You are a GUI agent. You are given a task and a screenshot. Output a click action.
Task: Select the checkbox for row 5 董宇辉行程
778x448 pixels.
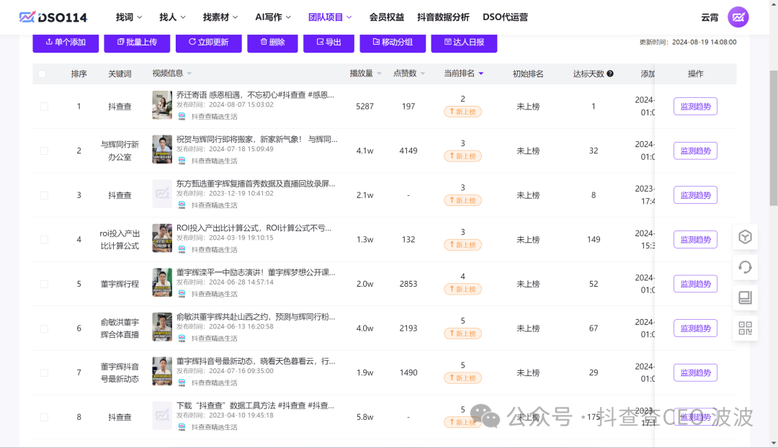[x=44, y=284]
